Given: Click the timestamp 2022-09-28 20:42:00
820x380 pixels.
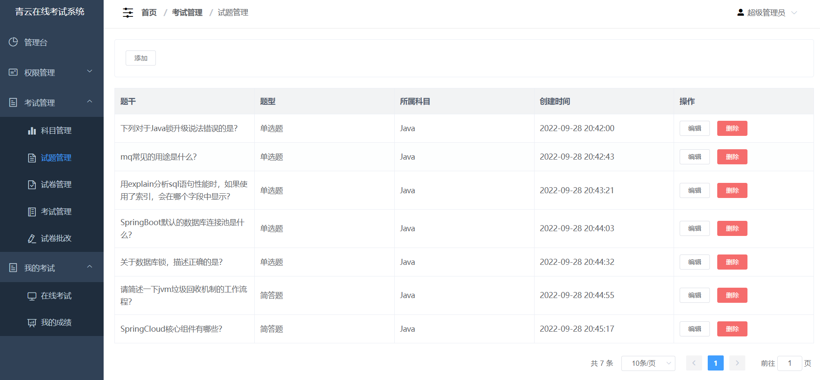Looking at the screenshot, I should pyautogui.click(x=577, y=128).
